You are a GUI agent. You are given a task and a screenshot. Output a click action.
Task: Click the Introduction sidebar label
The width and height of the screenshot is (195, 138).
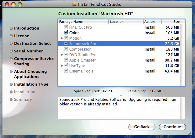click(27, 28)
